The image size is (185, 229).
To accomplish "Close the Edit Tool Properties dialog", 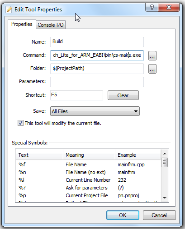I will [169, 7].
